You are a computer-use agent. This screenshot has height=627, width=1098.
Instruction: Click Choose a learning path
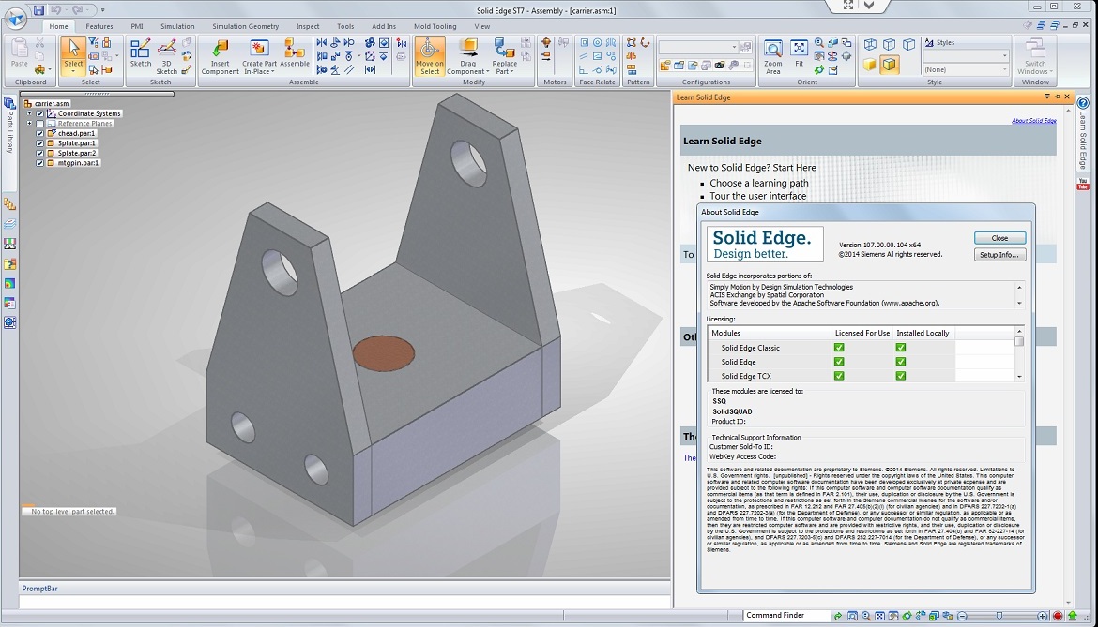coord(759,183)
